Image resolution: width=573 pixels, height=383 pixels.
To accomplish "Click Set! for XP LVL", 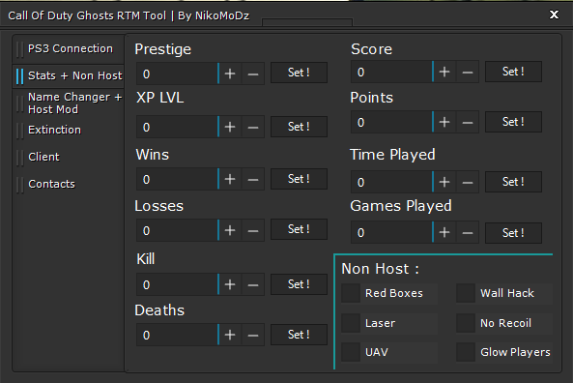I will coord(299,127).
